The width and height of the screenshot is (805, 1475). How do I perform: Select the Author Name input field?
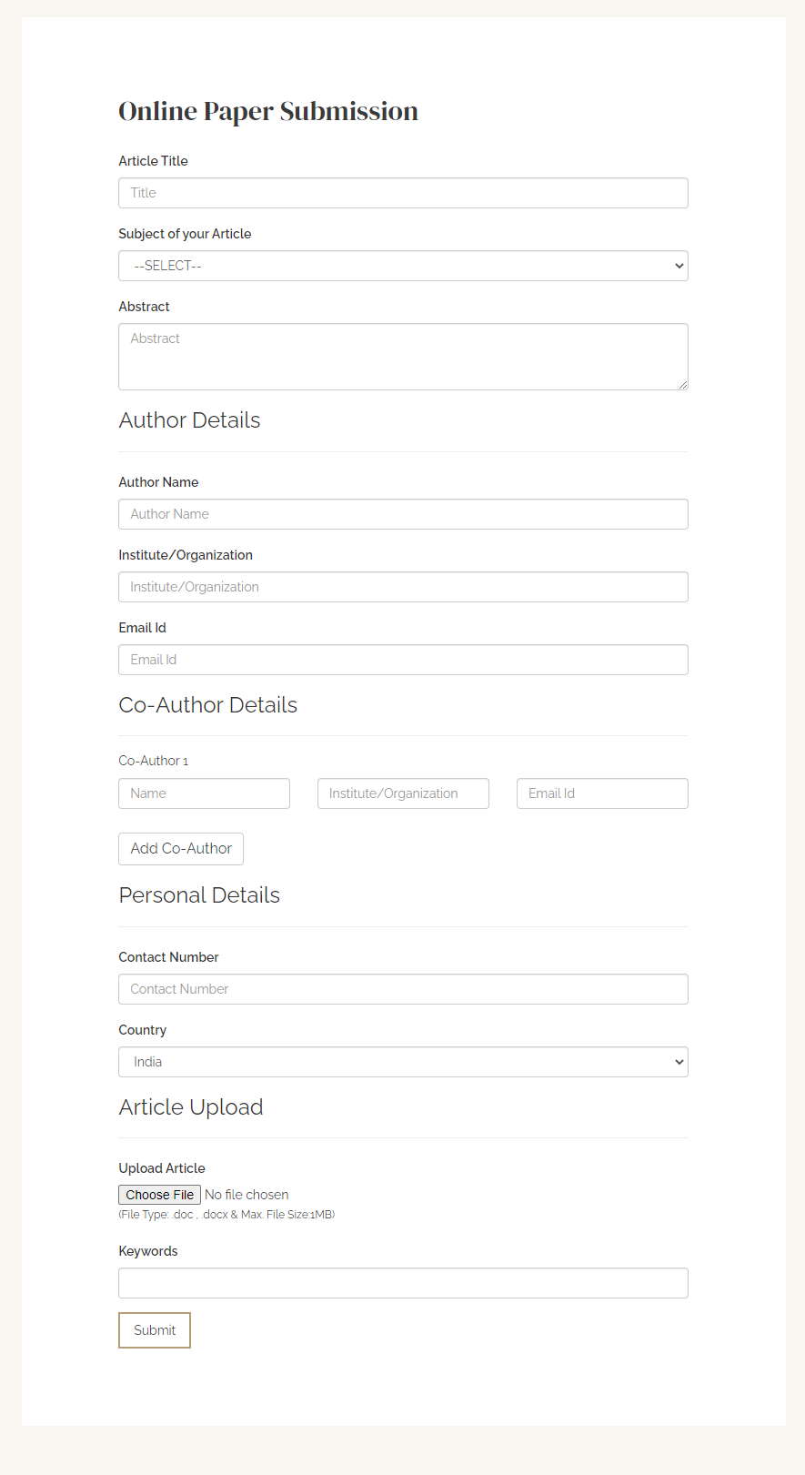point(403,513)
